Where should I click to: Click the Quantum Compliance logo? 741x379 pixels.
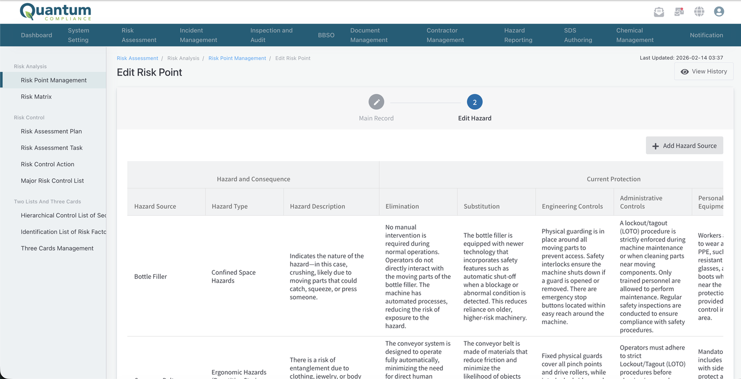[55, 12]
